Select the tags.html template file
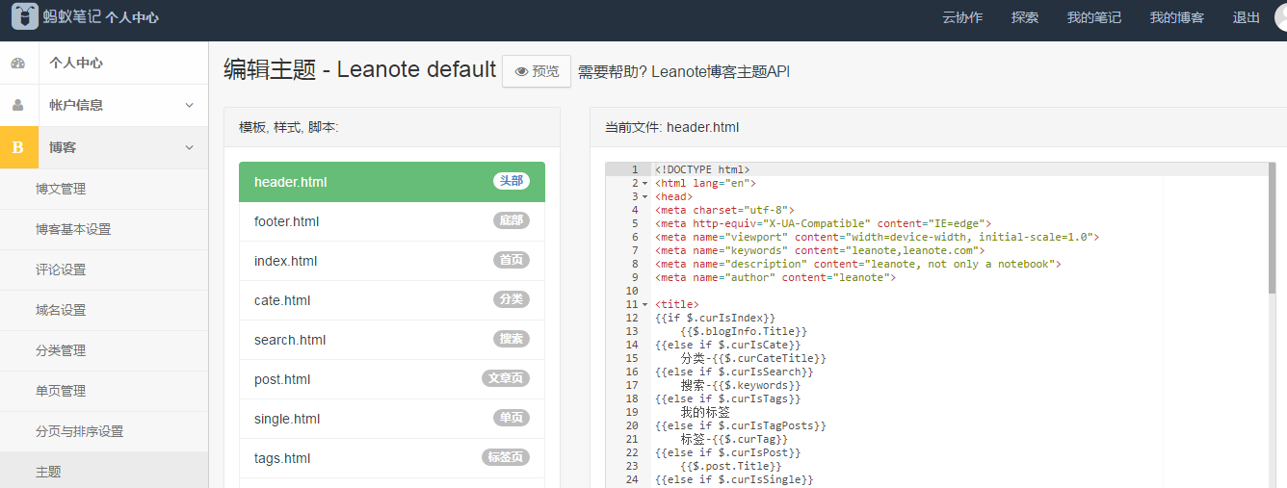Screen dimensions: 1287x488 coord(392,458)
